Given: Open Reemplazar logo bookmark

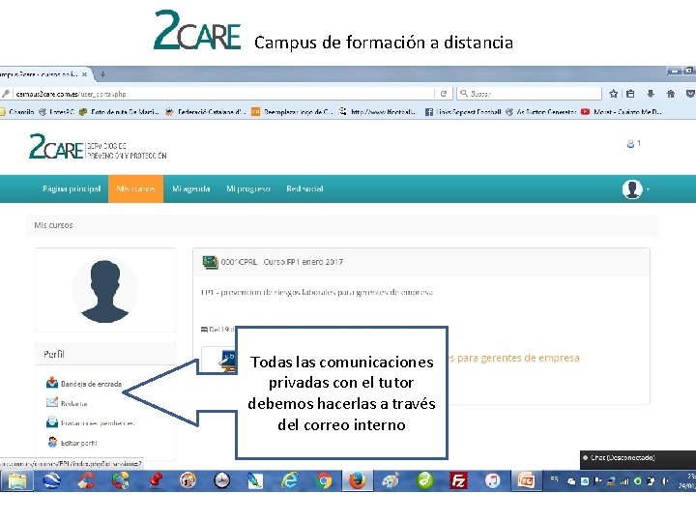Looking at the screenshot, I should [292, 112].
